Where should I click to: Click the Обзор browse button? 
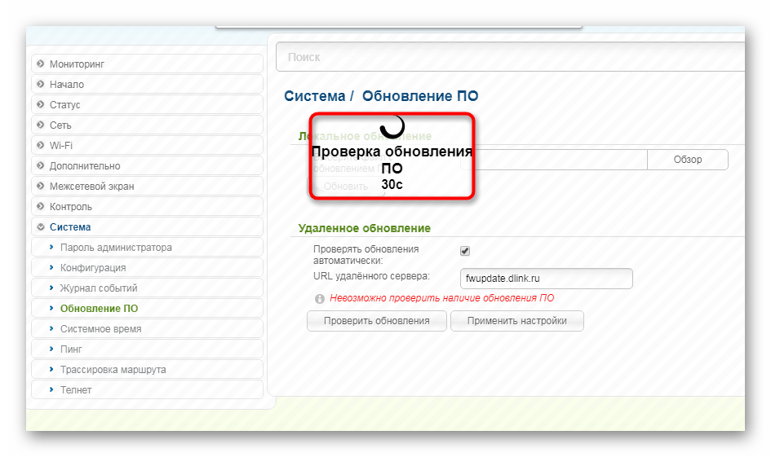click(x=688, y=160)
